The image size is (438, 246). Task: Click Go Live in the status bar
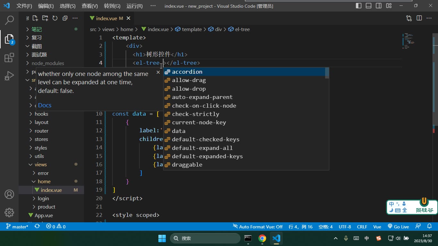(398, 226)
